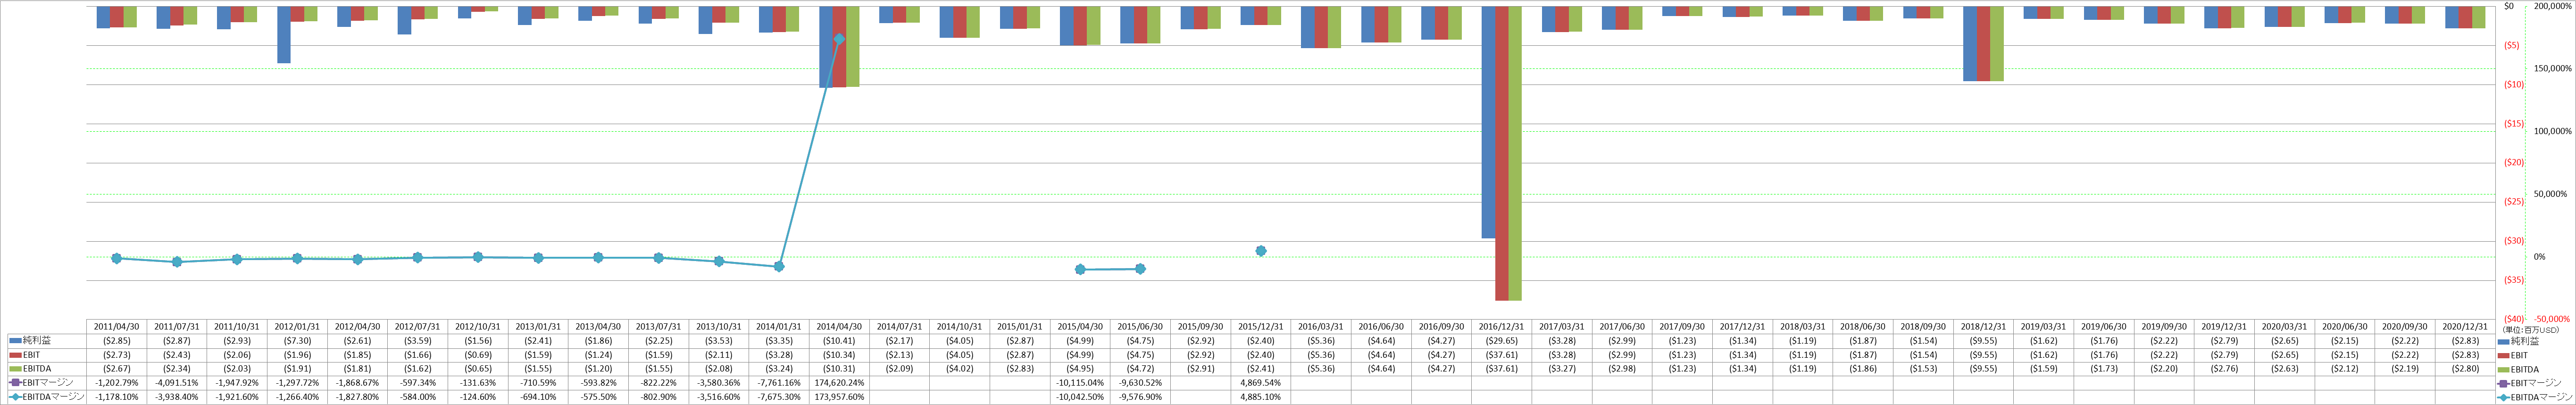Select EBITDA cell ($1.73) for 2019/06/30

[2103, 369]
